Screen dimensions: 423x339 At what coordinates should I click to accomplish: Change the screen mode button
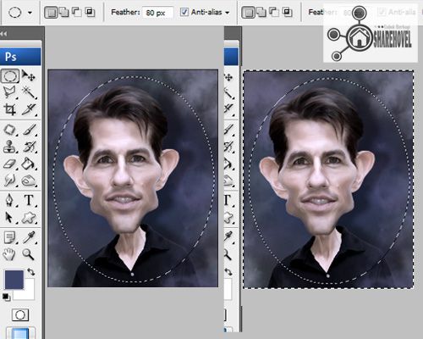(20, 333)
